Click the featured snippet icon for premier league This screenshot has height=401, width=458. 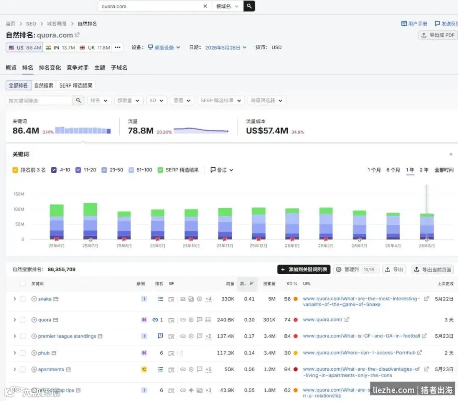tap(160, 336)
